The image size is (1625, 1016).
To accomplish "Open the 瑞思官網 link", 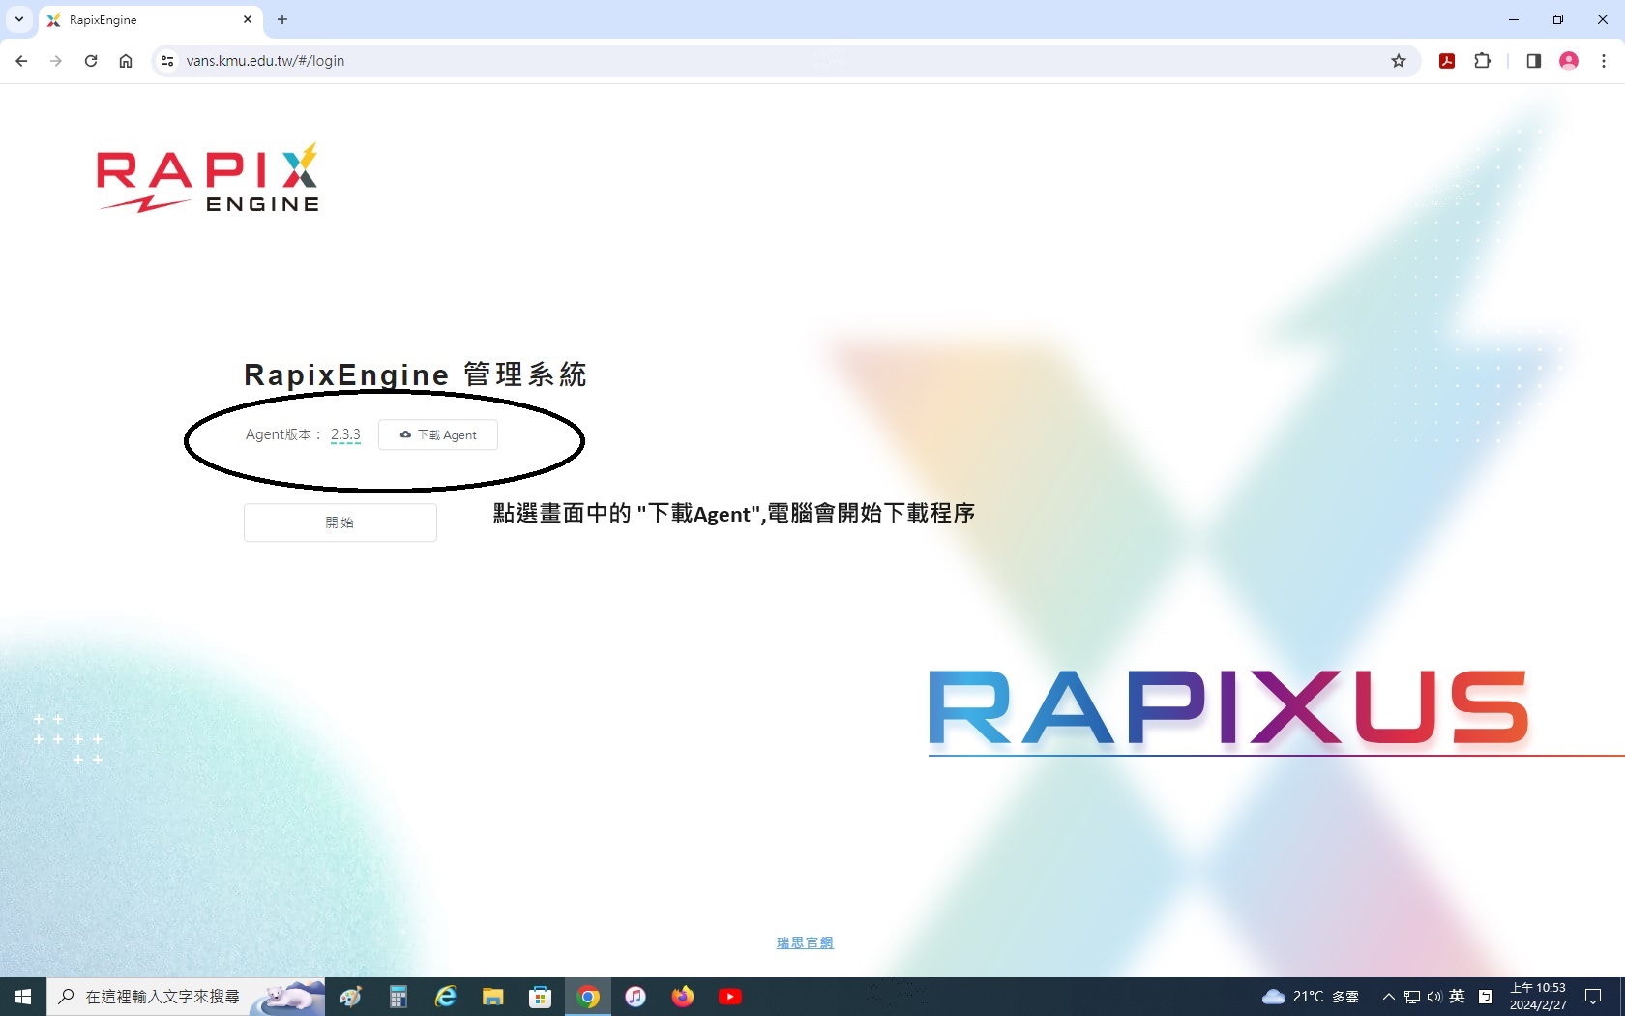I will pos(805,942).
